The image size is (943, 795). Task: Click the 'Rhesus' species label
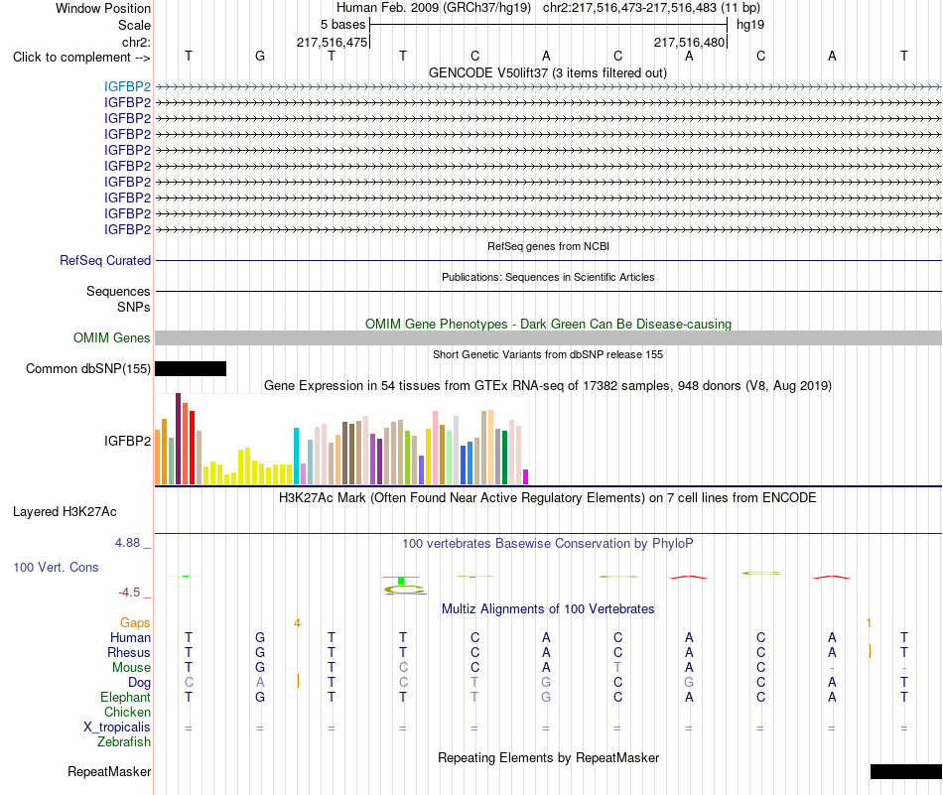pyautogui.click(x=129, y=652)
